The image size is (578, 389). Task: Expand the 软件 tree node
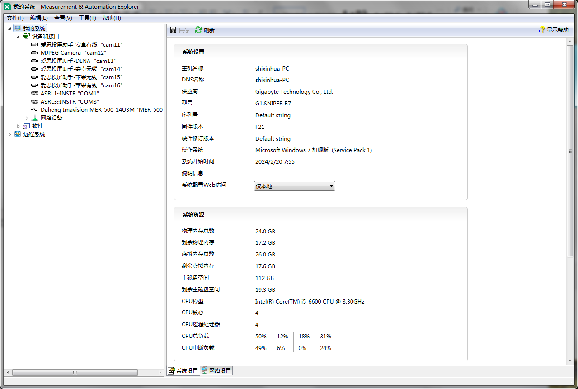click(x=19, y=126)
